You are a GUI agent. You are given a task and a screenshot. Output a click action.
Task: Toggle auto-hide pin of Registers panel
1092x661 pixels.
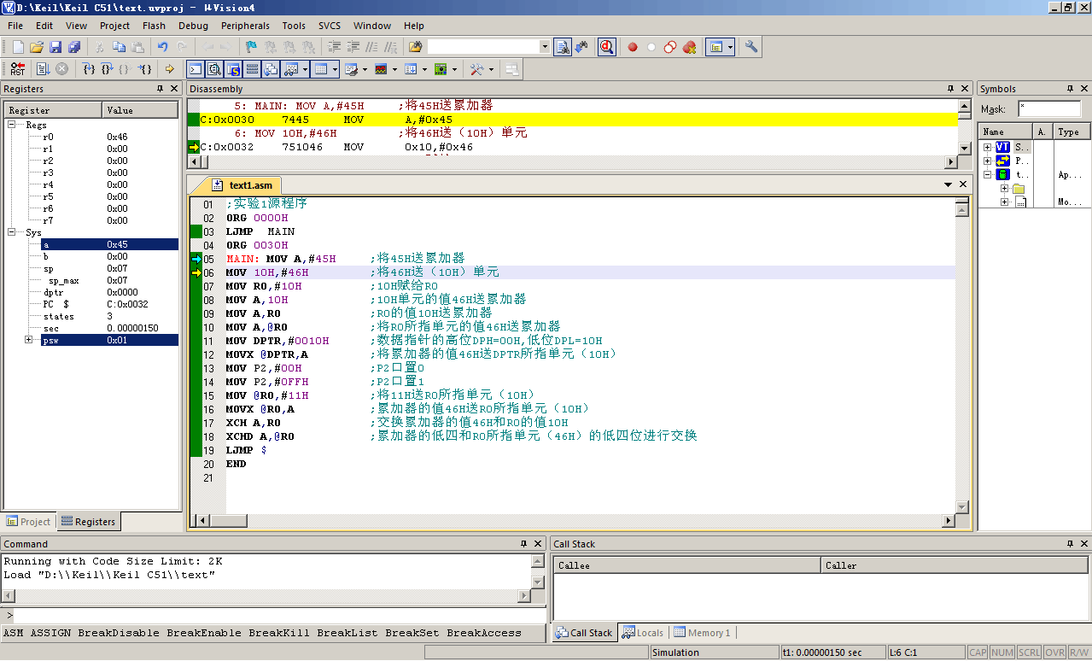point(160,89)
